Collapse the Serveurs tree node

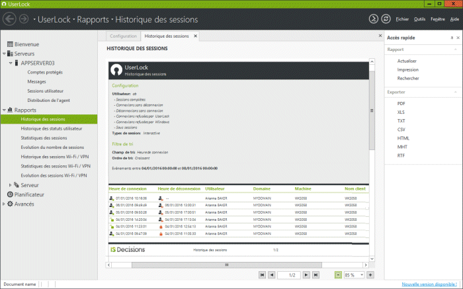click(4, 54)
